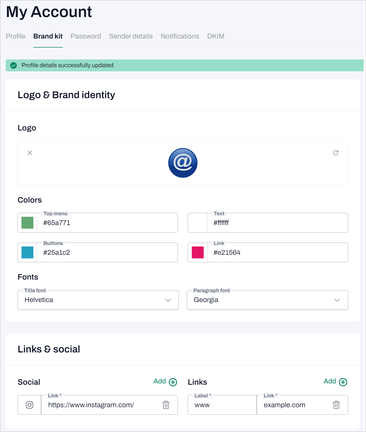
Task: Click the 'Links & social' heading
Action: (x=49, y=349)
